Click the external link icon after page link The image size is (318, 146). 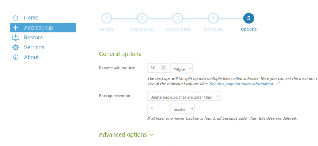pos(278,84)
